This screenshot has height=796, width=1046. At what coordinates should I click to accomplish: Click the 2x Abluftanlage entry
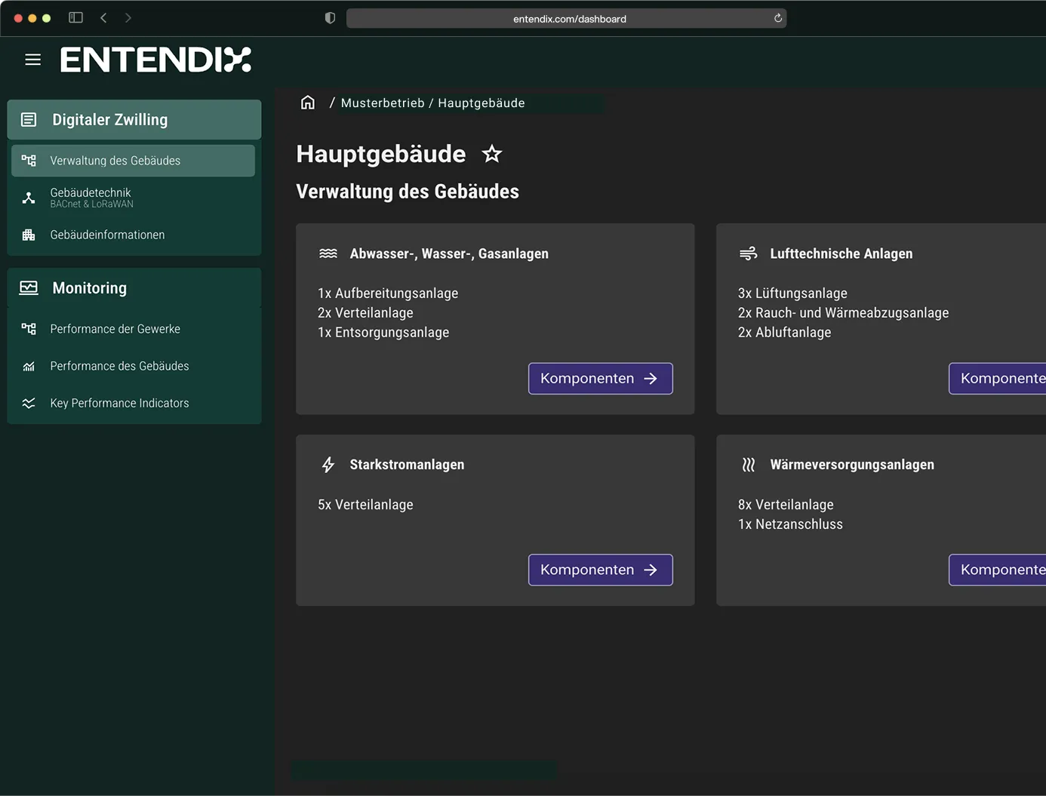[785, 332]
